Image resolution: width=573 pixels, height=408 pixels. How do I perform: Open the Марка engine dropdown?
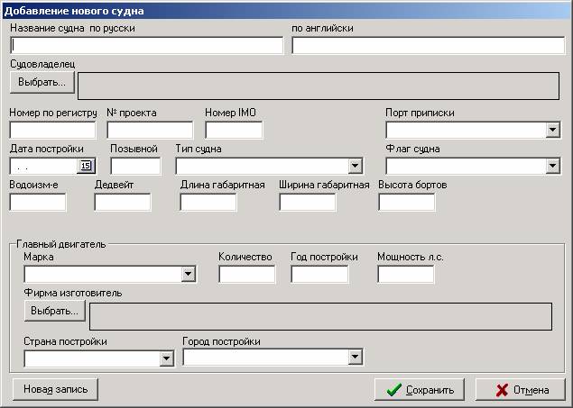189,274
